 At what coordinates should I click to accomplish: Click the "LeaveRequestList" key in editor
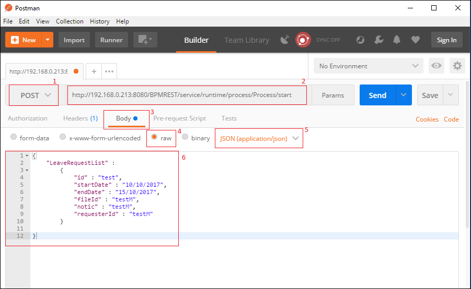pyautogui.click(x=77, y=163)
